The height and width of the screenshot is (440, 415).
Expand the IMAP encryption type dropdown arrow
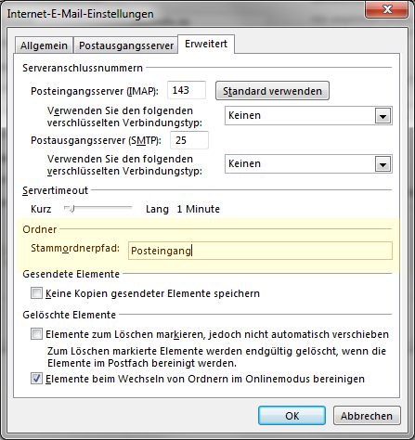(x=383, y=116)
